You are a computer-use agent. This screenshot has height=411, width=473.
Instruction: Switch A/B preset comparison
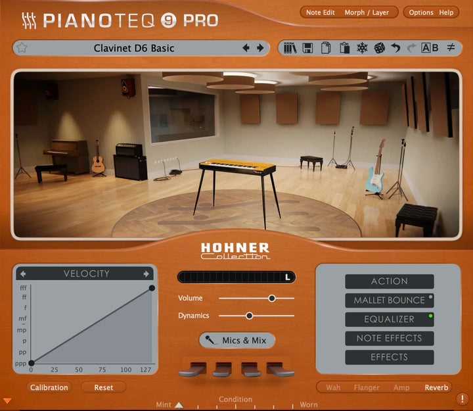coord(430,48)
